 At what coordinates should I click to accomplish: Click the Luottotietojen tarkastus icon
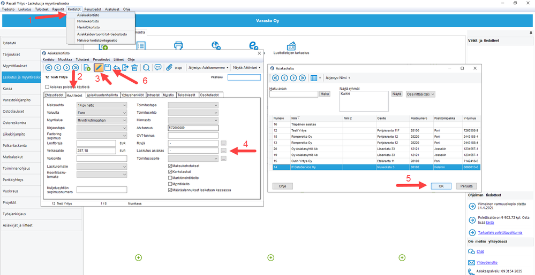pyautogui.click(x=291, y=45)
